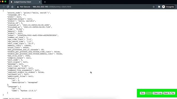Click the "name": "Python (3.8.1)" line

tap(24, 90)
